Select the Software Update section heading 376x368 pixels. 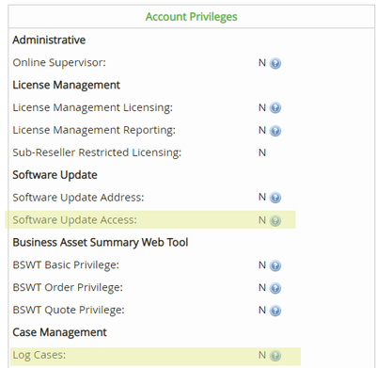pyautogui.click(x=55, y=175)
